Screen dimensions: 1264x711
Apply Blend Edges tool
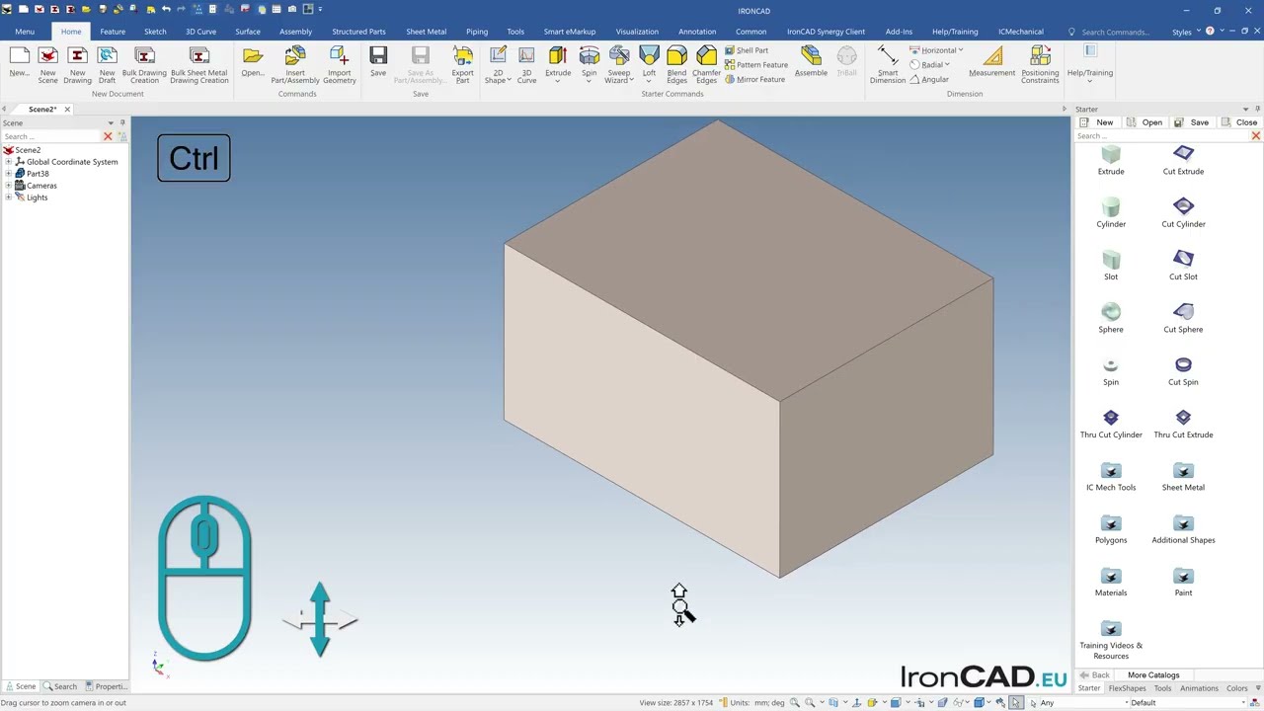(676, 63)
